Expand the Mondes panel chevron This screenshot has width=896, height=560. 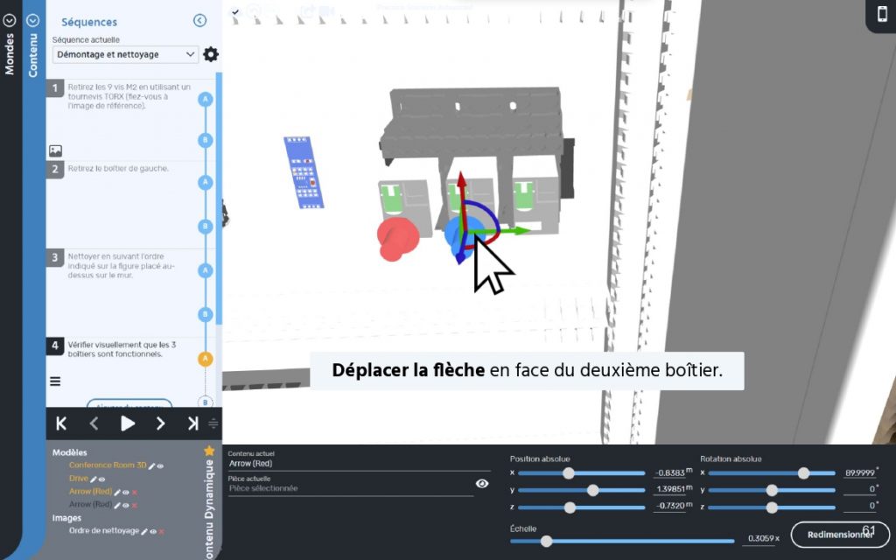[x=9, y=21]
